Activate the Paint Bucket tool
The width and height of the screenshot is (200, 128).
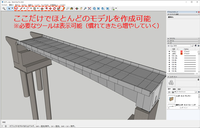click(72, 8)
